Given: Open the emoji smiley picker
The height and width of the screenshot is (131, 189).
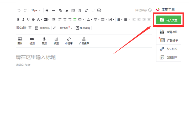Looking at the screenshot, I should click(x=99, y=10).
